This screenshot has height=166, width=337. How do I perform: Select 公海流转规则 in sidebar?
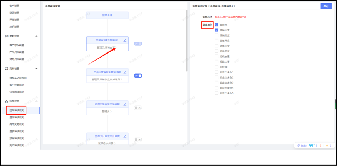(17, 92)
